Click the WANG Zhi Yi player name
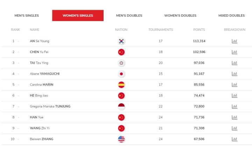 pos(40,128)
